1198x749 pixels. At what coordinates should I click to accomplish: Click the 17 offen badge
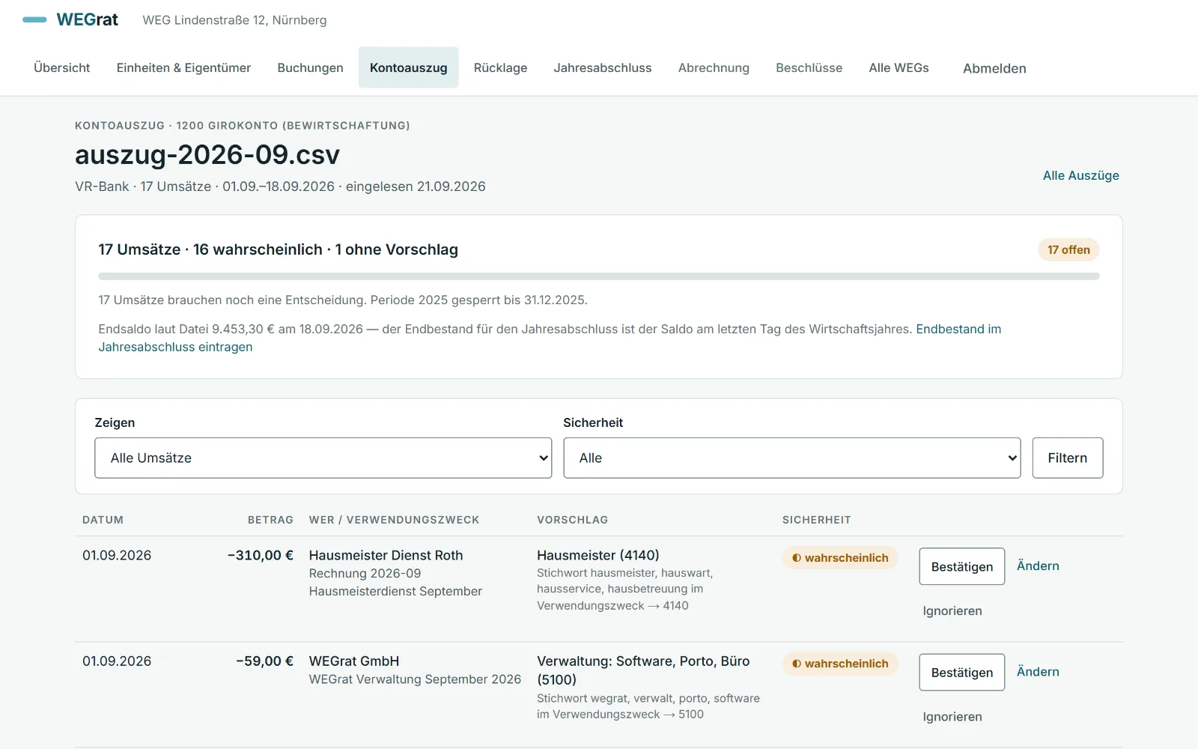pos(1068,249)
